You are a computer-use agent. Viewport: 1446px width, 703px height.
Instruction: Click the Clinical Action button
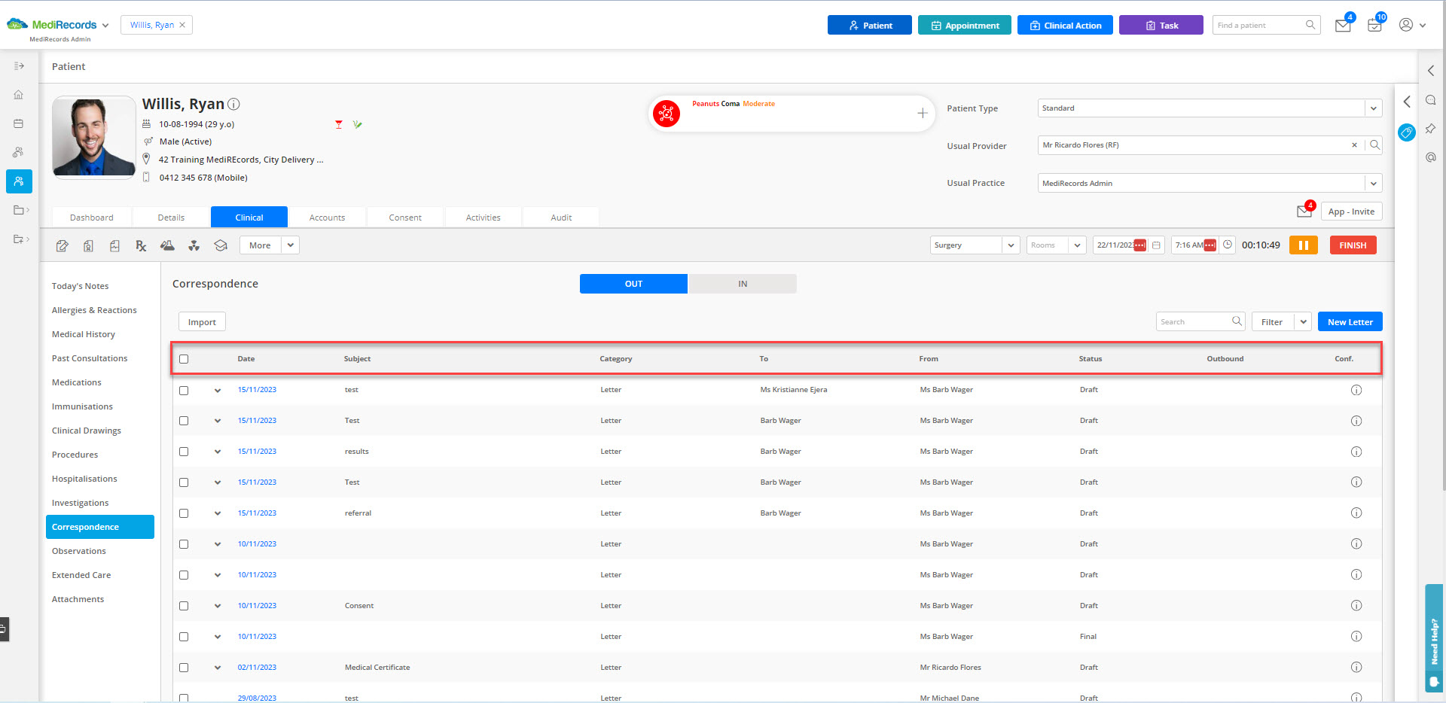(x=1065, y=25)
